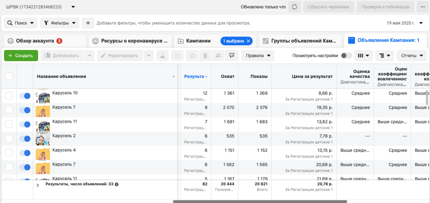Click the refresh data icon
Viewport: 430px width, 203px height.
[x=294, y=7]
